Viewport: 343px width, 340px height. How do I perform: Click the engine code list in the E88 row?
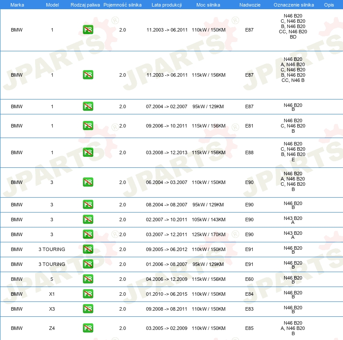point(293,152)
